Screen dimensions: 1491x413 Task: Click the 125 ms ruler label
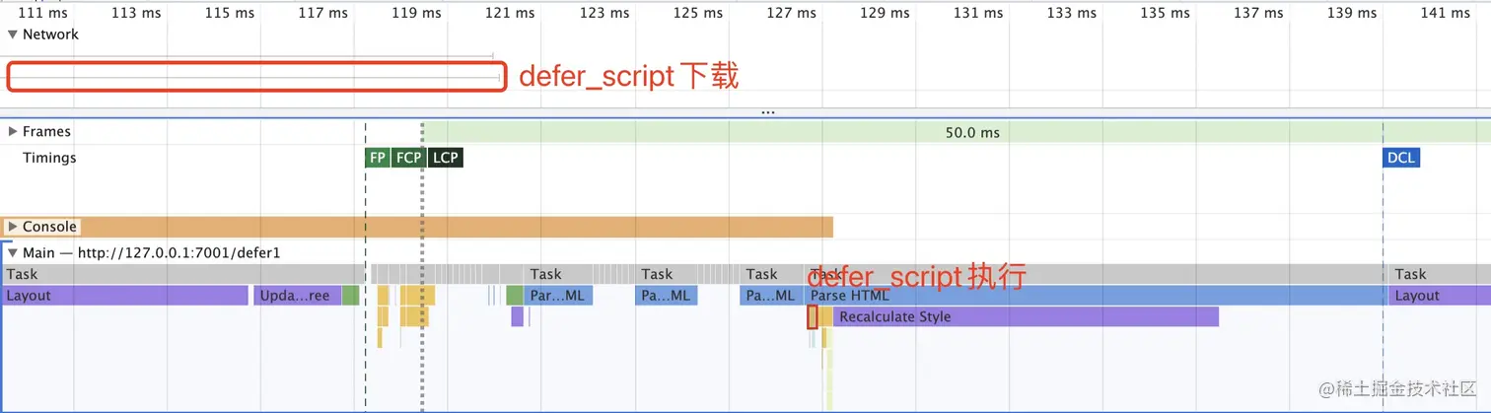[x=698, y=13]
